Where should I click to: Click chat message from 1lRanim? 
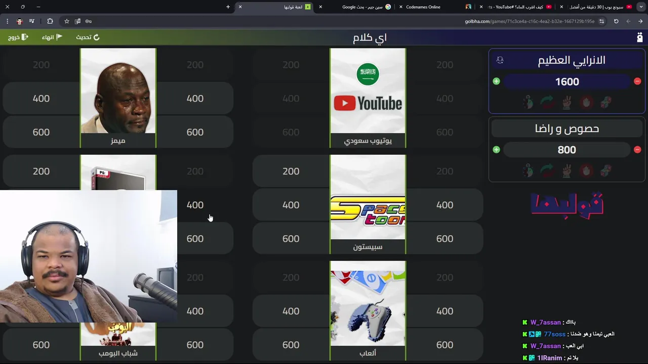coord(550,358)
